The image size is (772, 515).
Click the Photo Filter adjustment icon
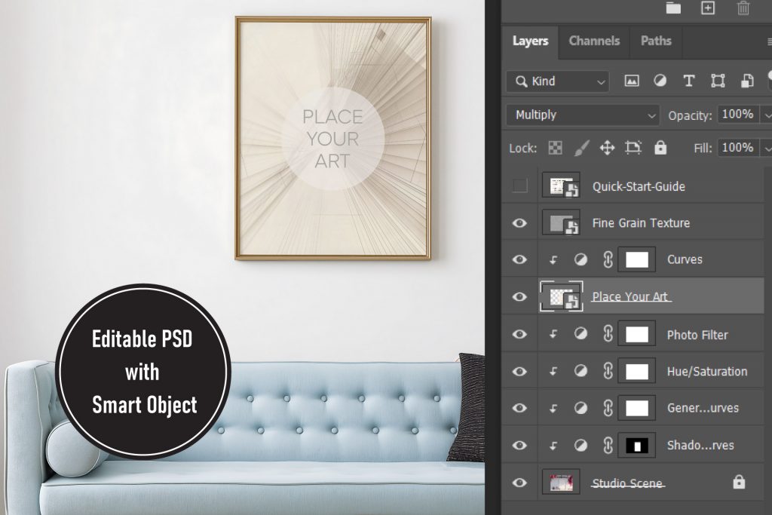pos(581,334)
